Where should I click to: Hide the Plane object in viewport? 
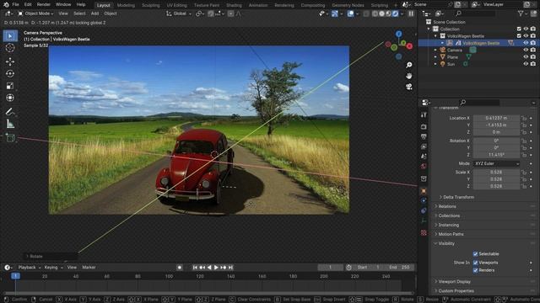[526, 56]
